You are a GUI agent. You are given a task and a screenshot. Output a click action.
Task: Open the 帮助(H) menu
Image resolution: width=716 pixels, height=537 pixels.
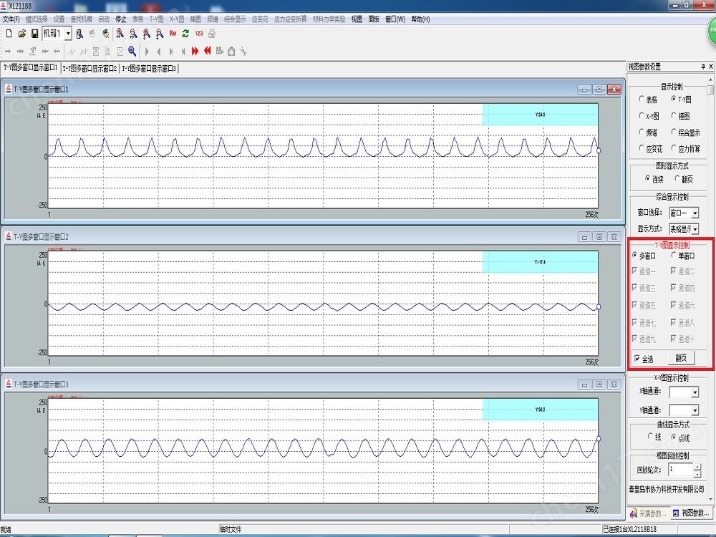(x=420, y=19)
